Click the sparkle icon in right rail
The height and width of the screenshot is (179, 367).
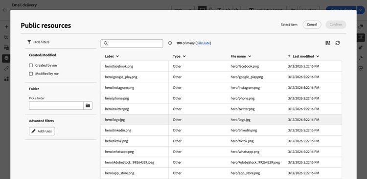tap(361, 58)
